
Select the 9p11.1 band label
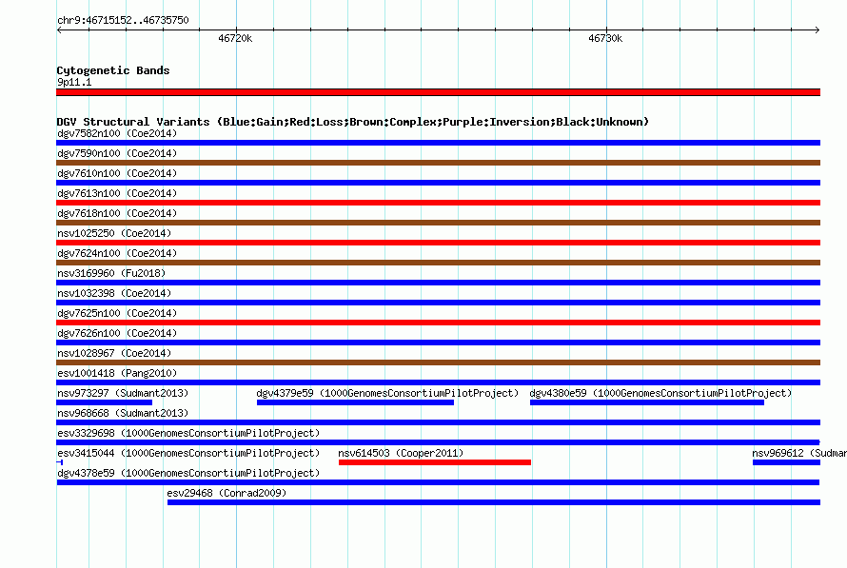74,82
